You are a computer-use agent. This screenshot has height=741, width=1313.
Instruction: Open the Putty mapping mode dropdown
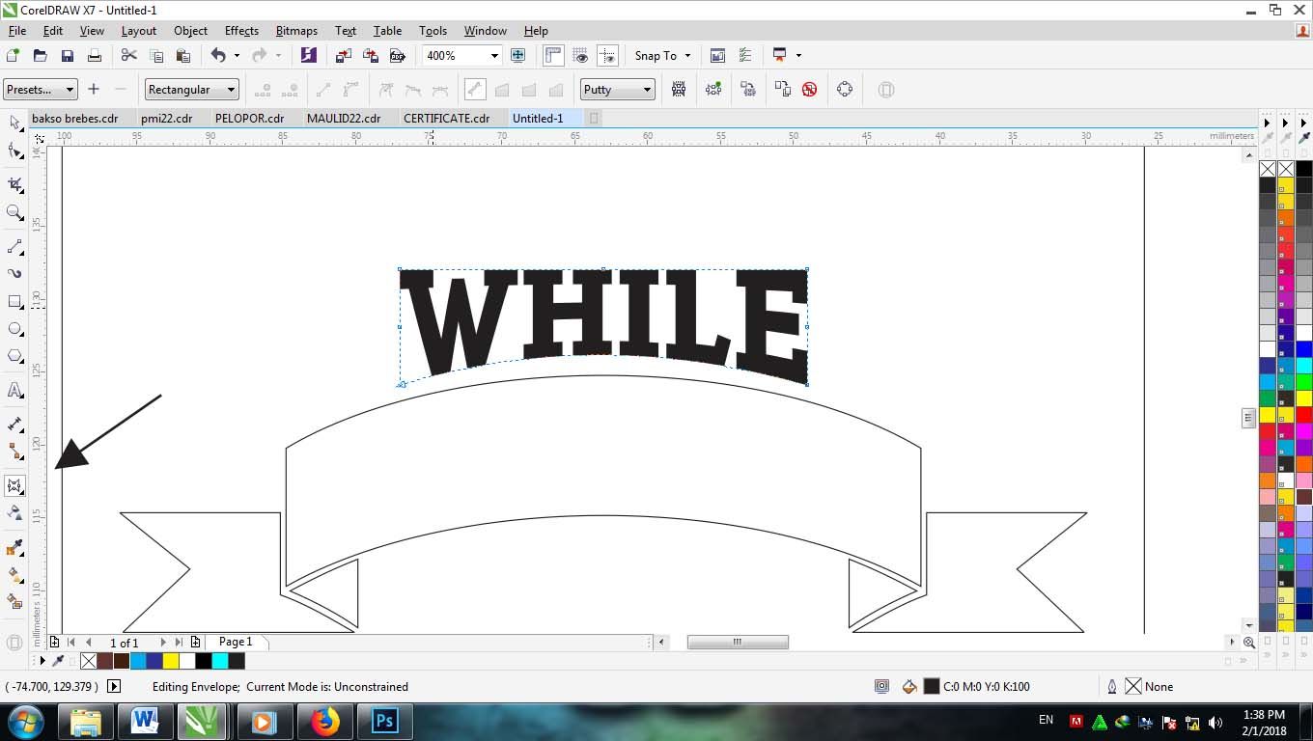coord(618,90)
